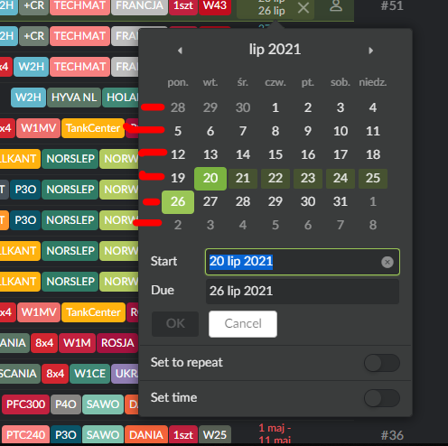
Task: Turn on the Set time switch
Action: (382, 398)
